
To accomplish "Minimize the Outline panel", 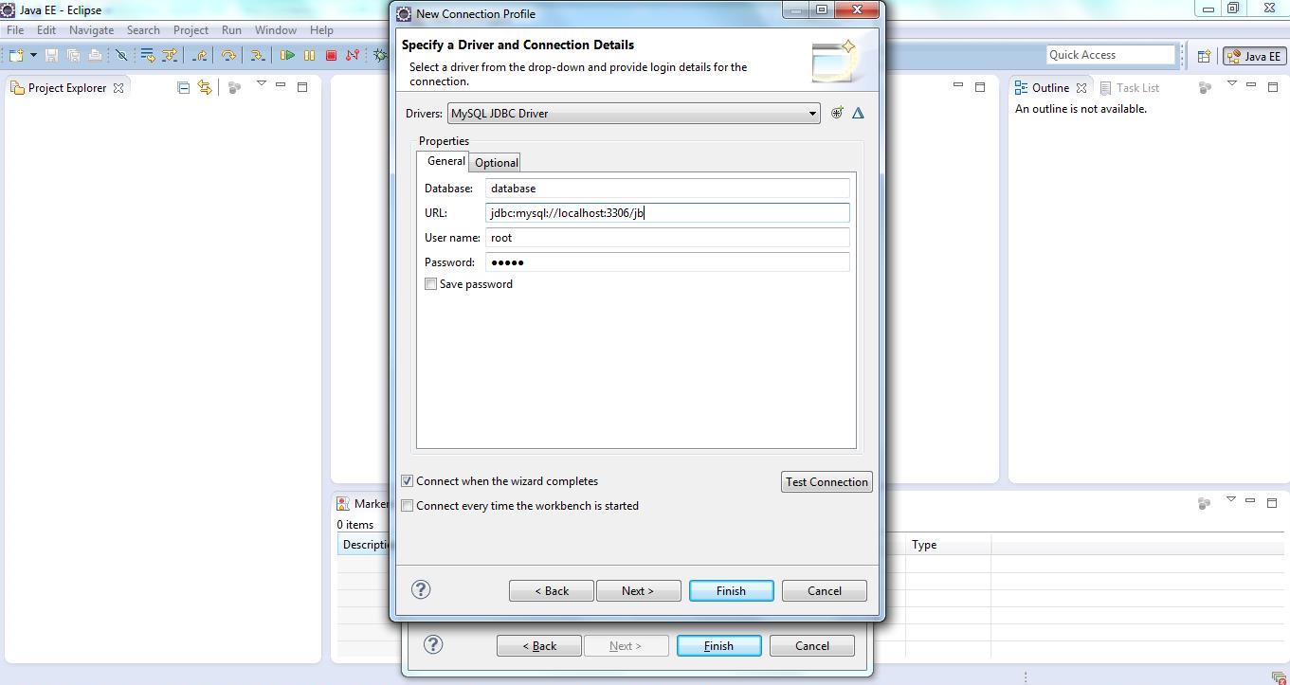I will [x=1251, y=85].
